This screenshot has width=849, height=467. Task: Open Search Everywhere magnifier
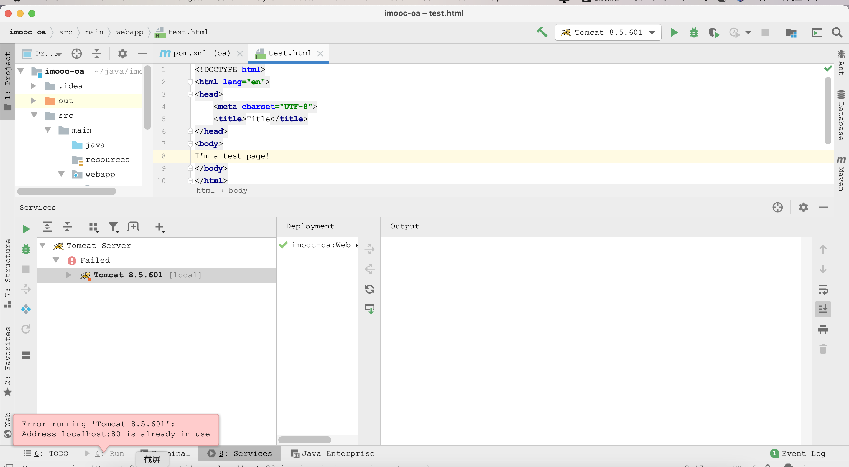point(837,32)
